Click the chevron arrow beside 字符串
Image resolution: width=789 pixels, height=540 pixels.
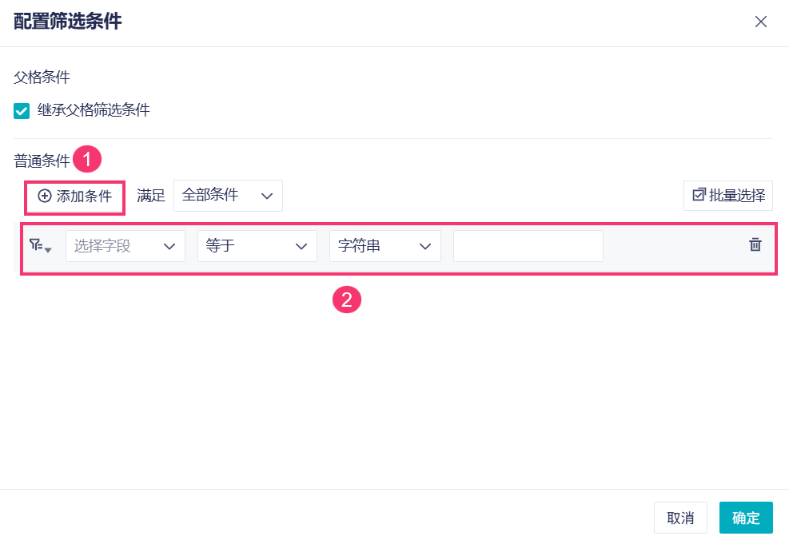(x=425, y=246)
